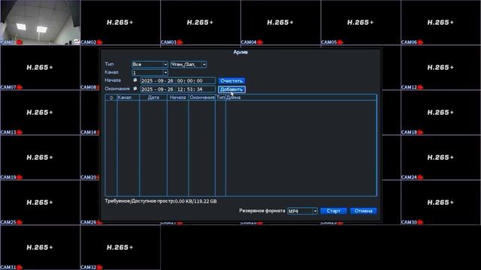This screenshot has height=270, width=481.
Task: Click the Отмена button
Action: (x=364, y=211)
